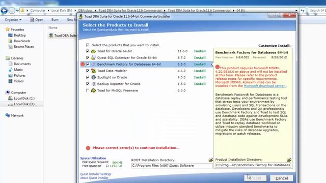Open the Organize dropdown in Explorer

pos(13,20)
